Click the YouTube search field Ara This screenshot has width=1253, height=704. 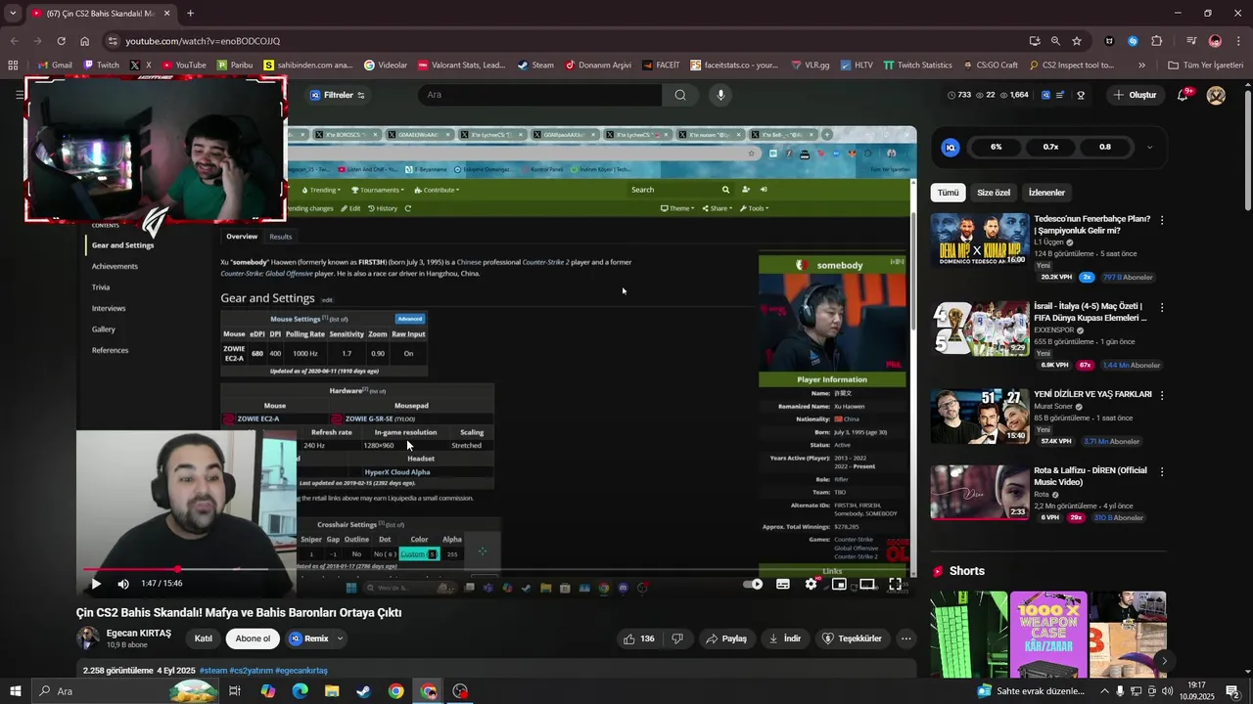click(x=540, y=95)
